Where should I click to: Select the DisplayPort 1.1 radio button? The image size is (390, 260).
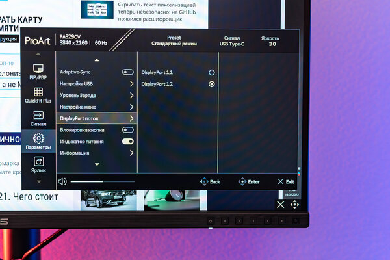tap(212, 72)
